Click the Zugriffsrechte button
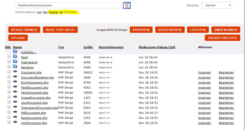245x130 pixels. coord(222,38)
